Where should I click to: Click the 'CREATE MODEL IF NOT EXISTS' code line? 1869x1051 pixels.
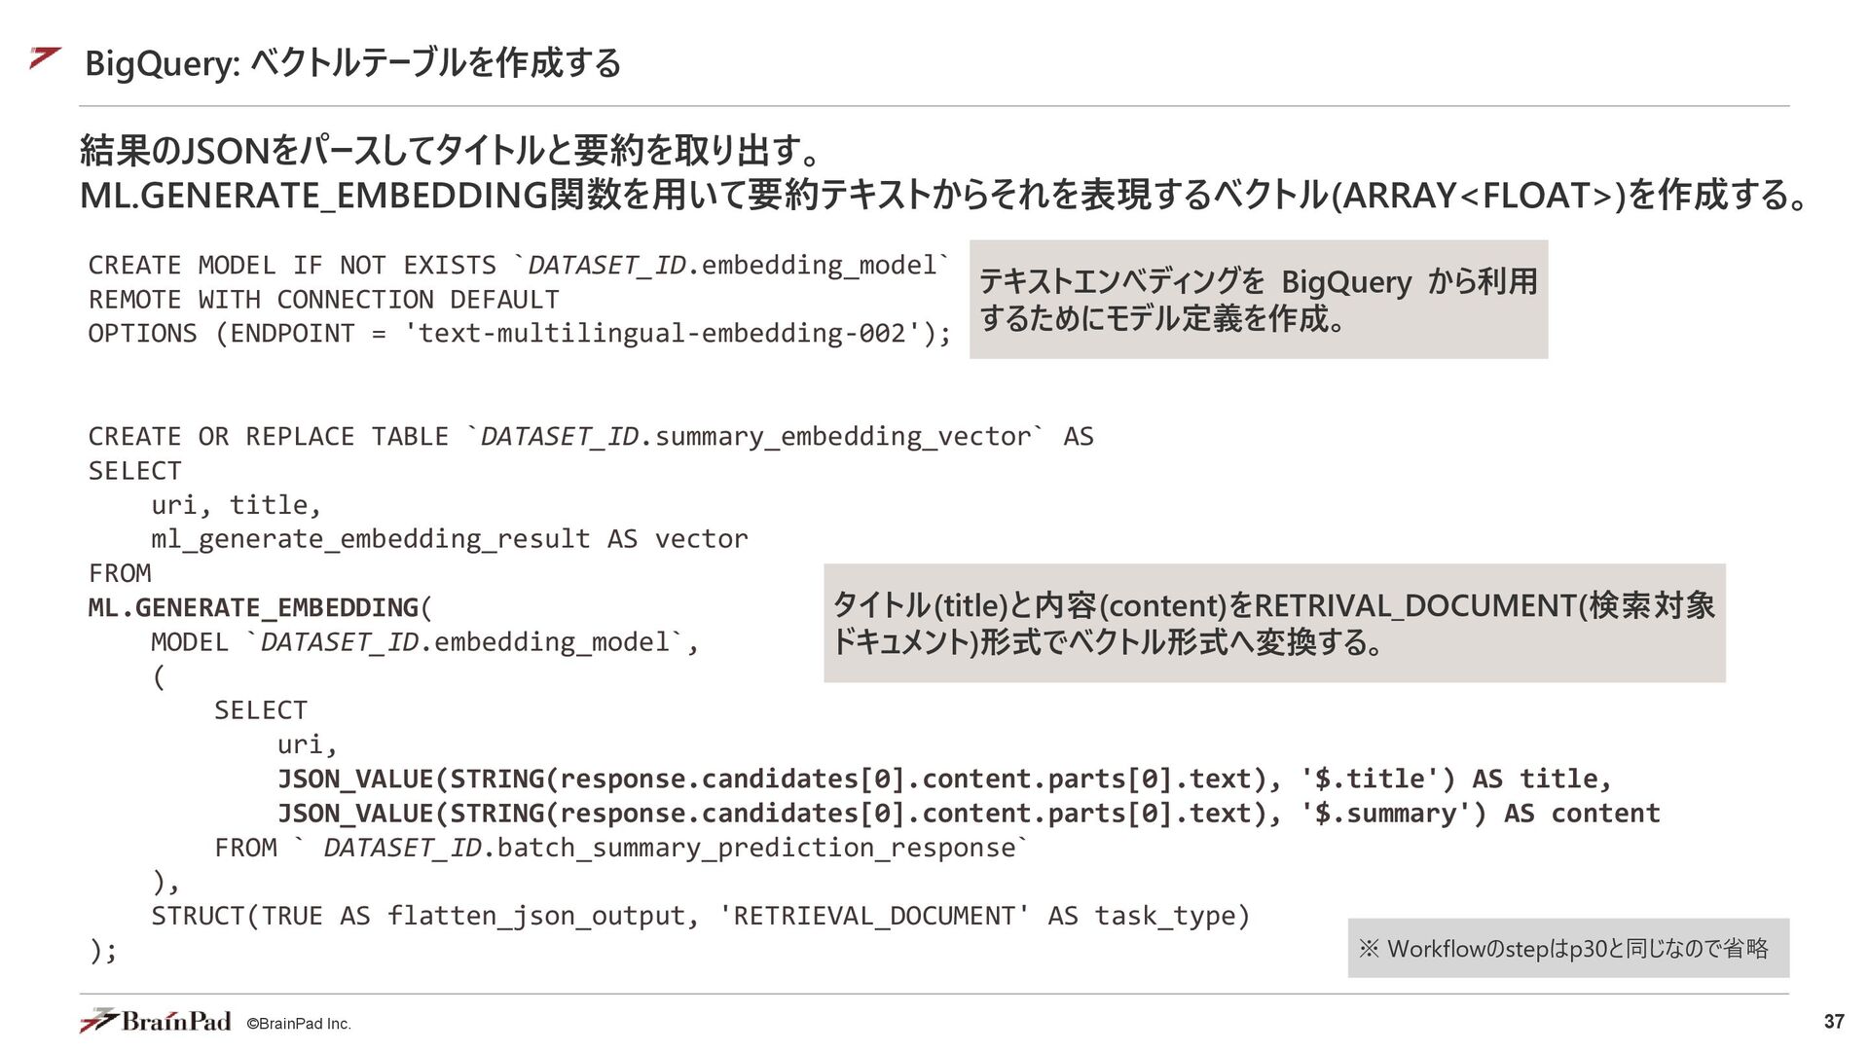pos(520,265)
